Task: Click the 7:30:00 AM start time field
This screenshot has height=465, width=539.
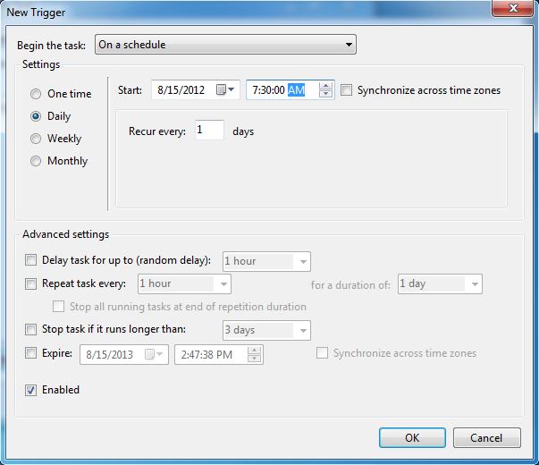Action: tap(291, 89)
